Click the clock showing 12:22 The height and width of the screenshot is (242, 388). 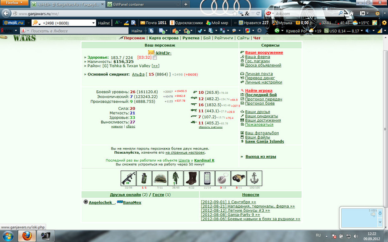click(372, 234)
